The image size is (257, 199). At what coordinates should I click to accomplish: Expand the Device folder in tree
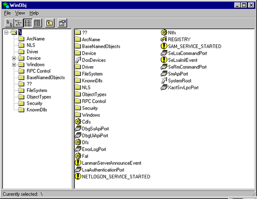click(14, 58)
